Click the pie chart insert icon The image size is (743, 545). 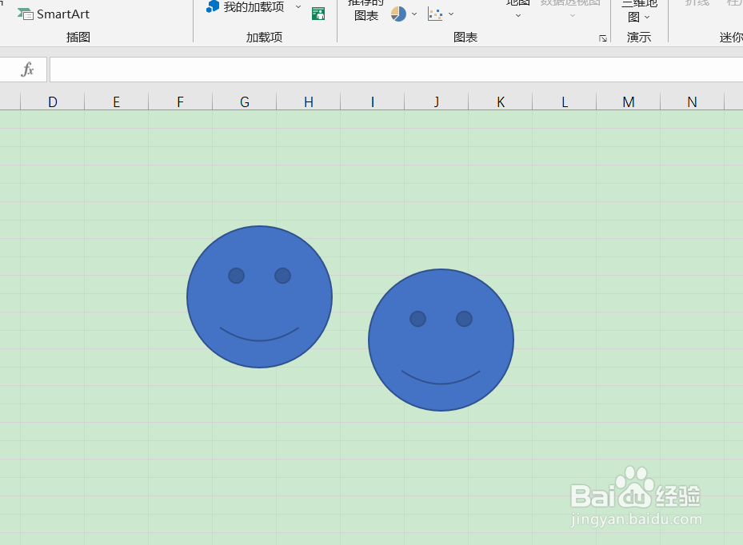point(398,14)
